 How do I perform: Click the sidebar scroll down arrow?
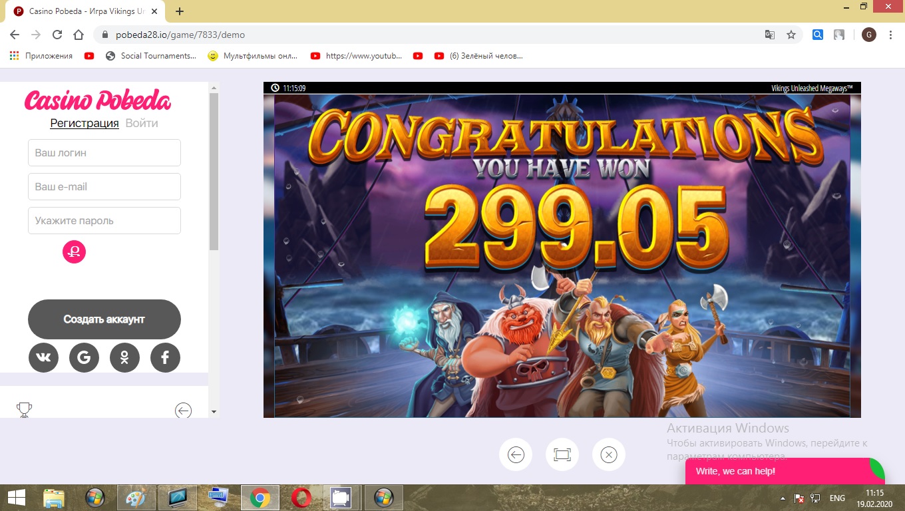point(214,412)
